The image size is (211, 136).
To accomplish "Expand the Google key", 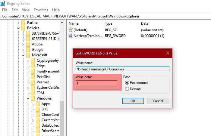I will pos(23,50).
